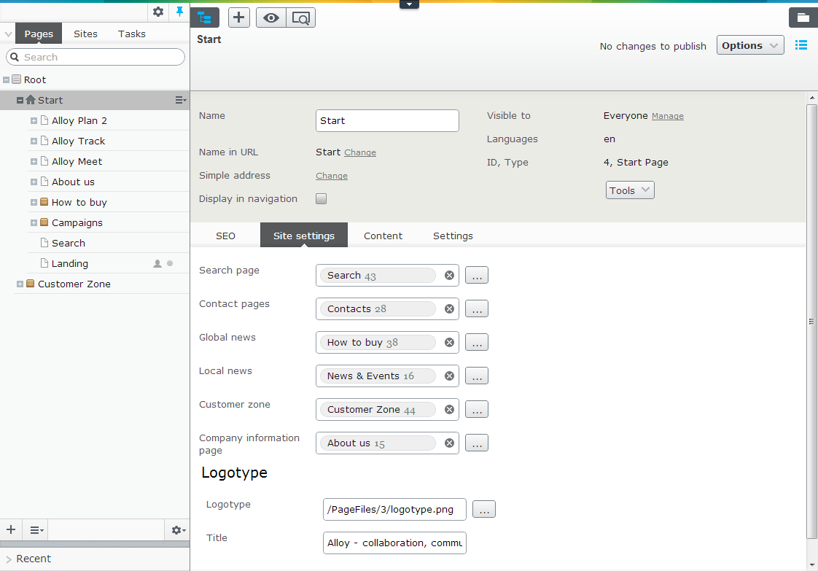Toggle the page tree navigation button
This screenshot has width=818, height=571.
tap(204, 18)
